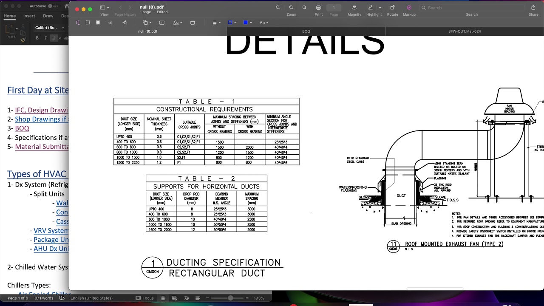Activate the Redact tool in Preview markup toolbar
This screenshot has width=544, height=306.
click(x=98, y=23)
